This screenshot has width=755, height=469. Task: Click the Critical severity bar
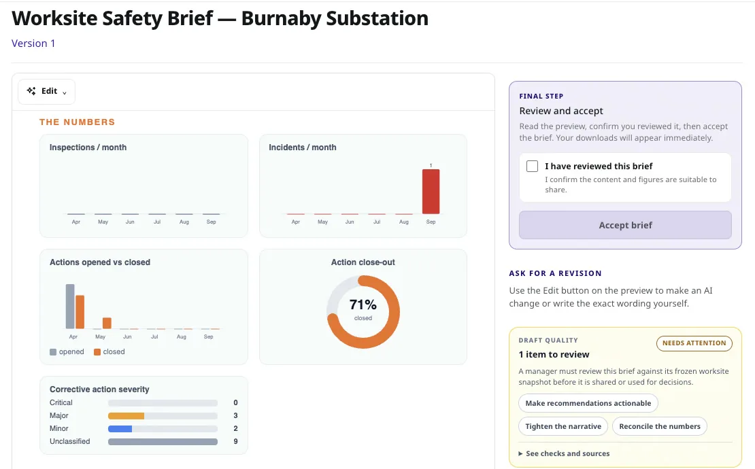point(163,402)
